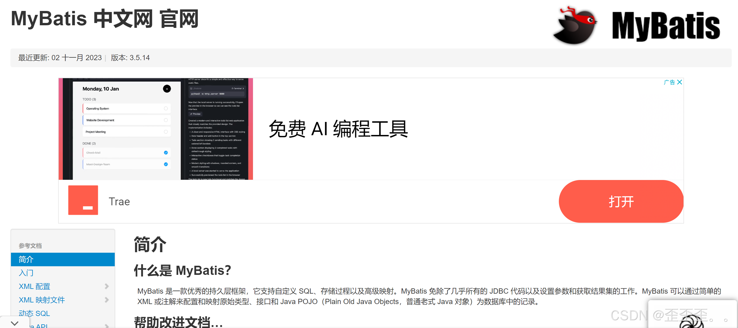Viewport: 738px width, 328px height.
Task: Select 简介 in the sidebar menu
Action: [x=26, y=259]
